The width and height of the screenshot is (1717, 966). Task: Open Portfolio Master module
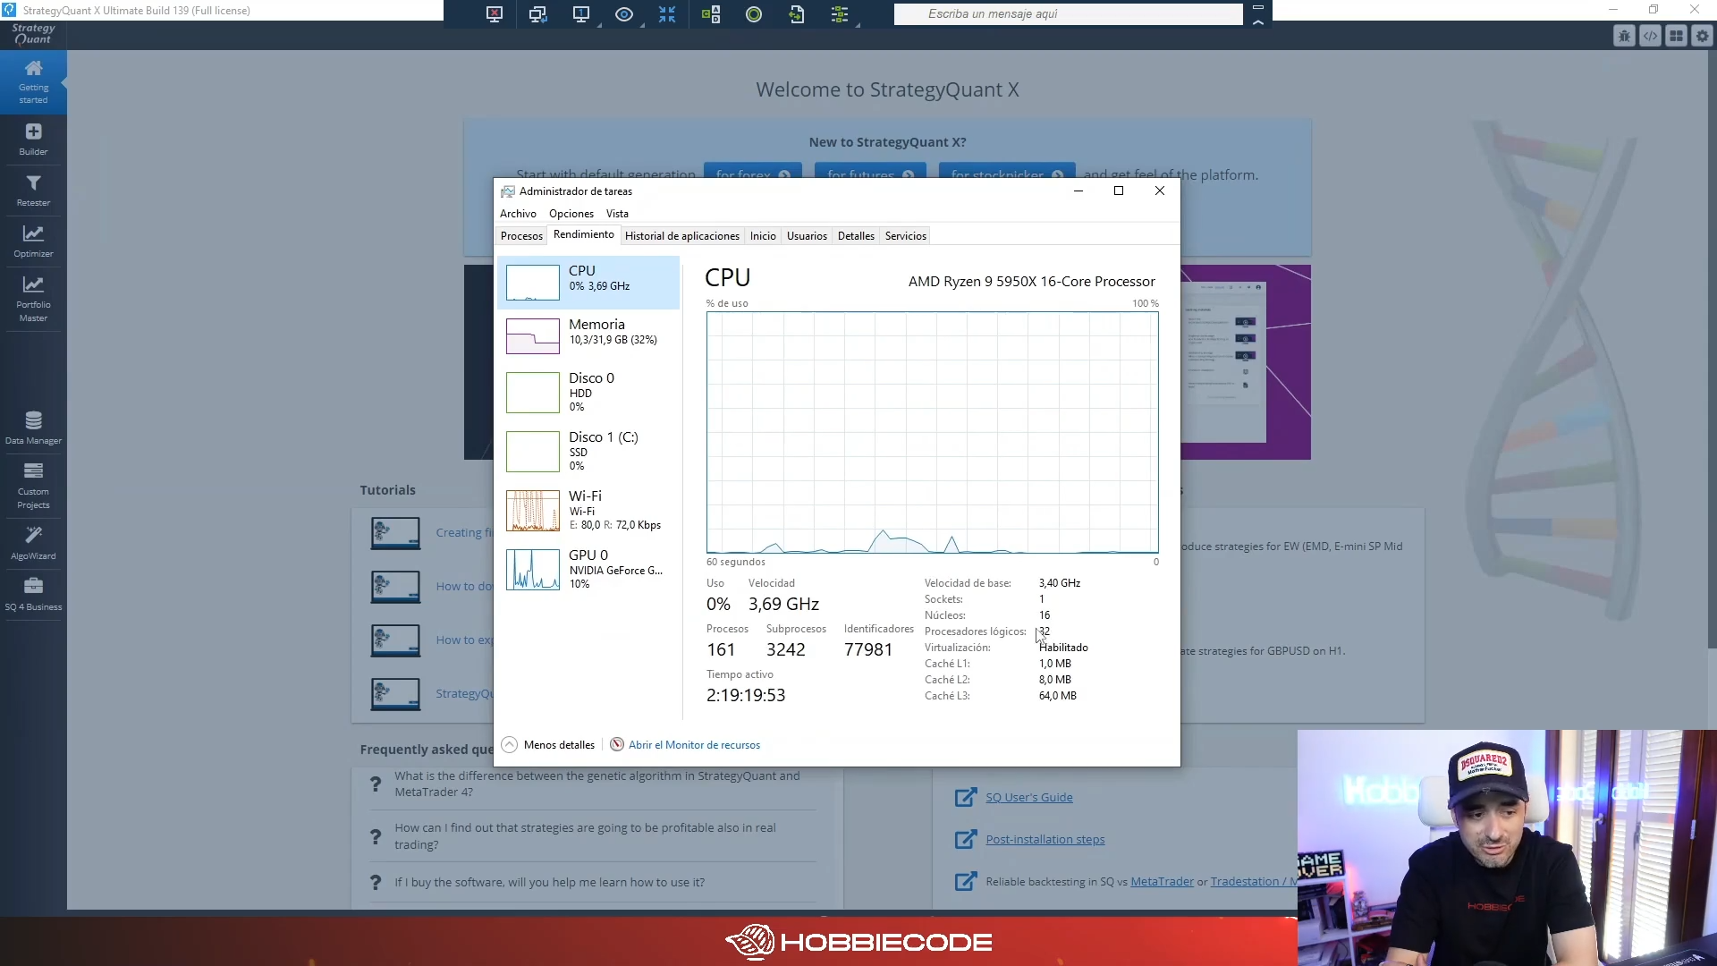click(33, 299)
